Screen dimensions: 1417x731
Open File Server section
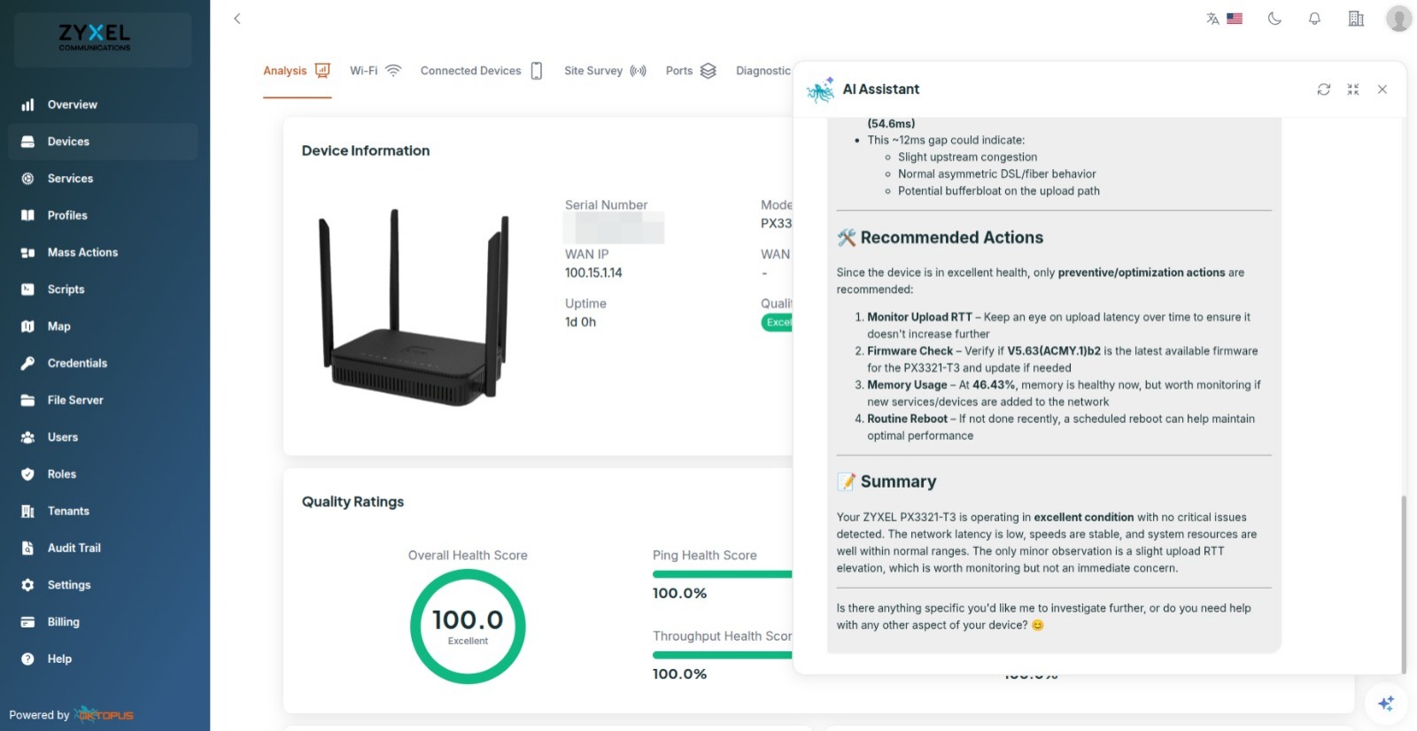pyautogui.click(x=103, y=400)
